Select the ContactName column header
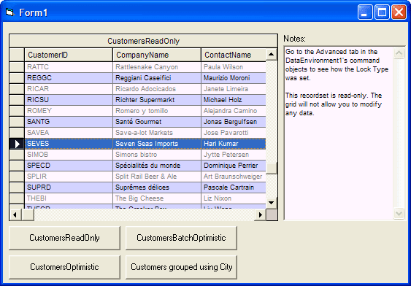411x286 pixels. pos(234,55)
